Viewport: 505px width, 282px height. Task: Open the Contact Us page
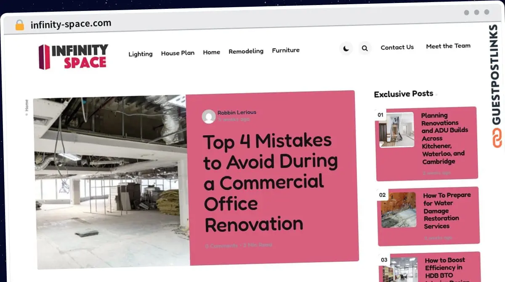(397, 47)
